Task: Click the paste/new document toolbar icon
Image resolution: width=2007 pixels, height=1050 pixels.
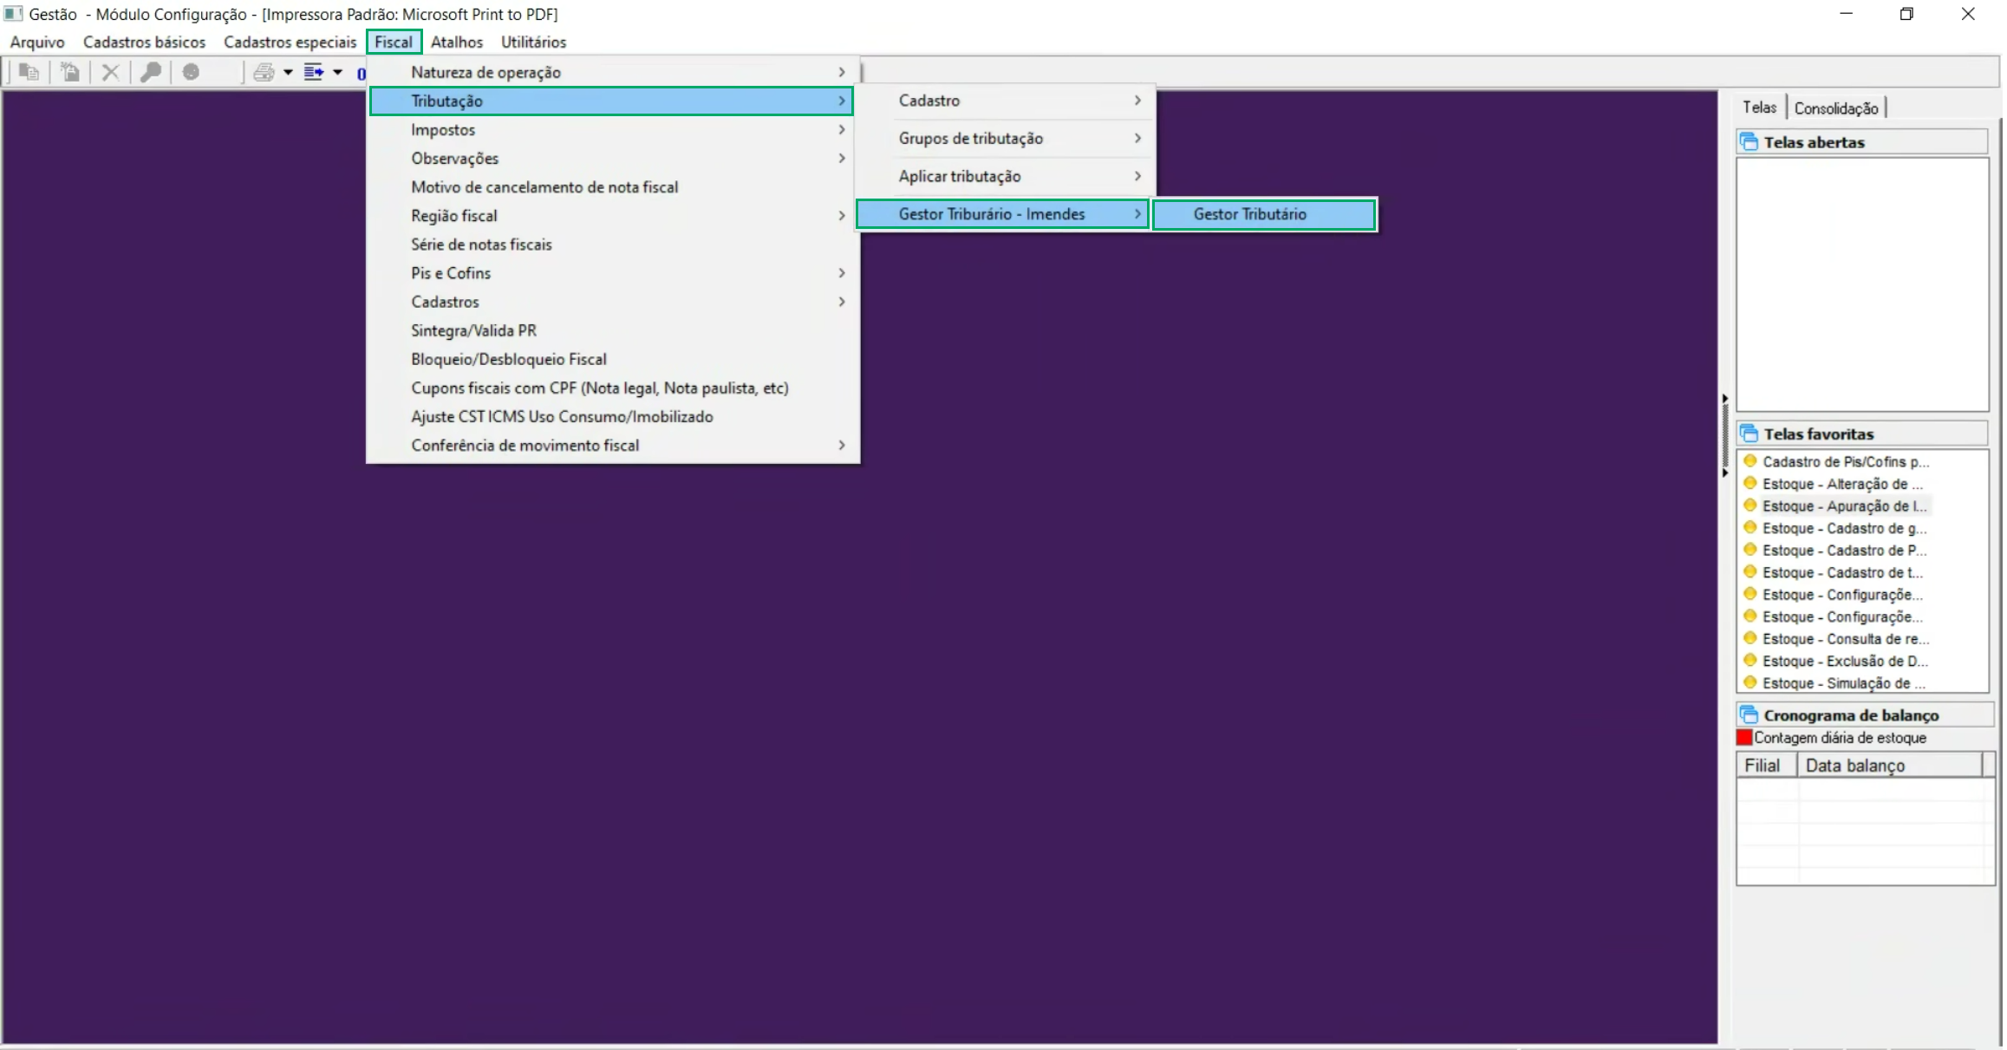Action: coord(70,72)
